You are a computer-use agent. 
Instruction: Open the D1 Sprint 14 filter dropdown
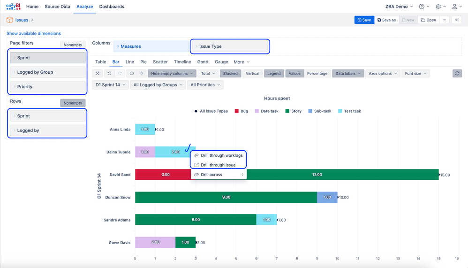tap(111, 85)
